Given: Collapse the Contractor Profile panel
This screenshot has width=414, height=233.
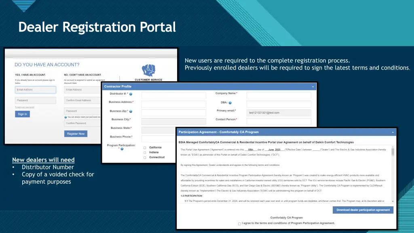Looking at the screenshot, I should pos(313,87).
